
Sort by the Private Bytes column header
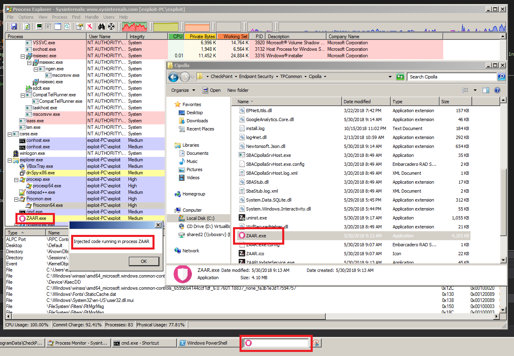coord(200,37)
